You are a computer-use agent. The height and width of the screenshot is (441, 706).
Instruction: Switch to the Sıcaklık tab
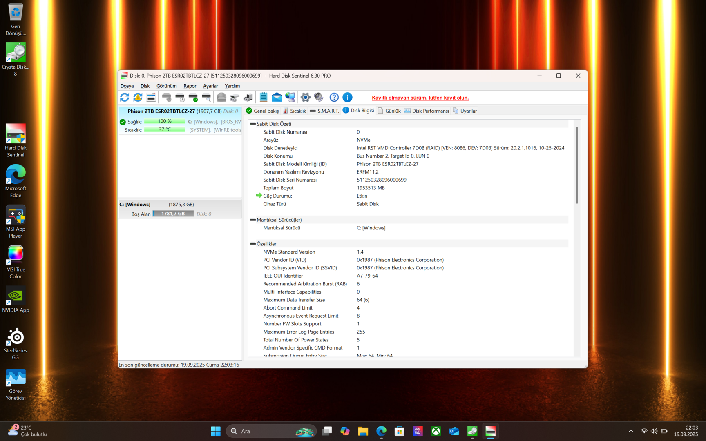294,111
